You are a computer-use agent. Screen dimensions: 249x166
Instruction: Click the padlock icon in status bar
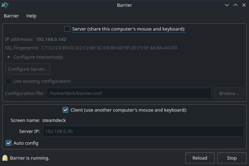pos(5,158)
